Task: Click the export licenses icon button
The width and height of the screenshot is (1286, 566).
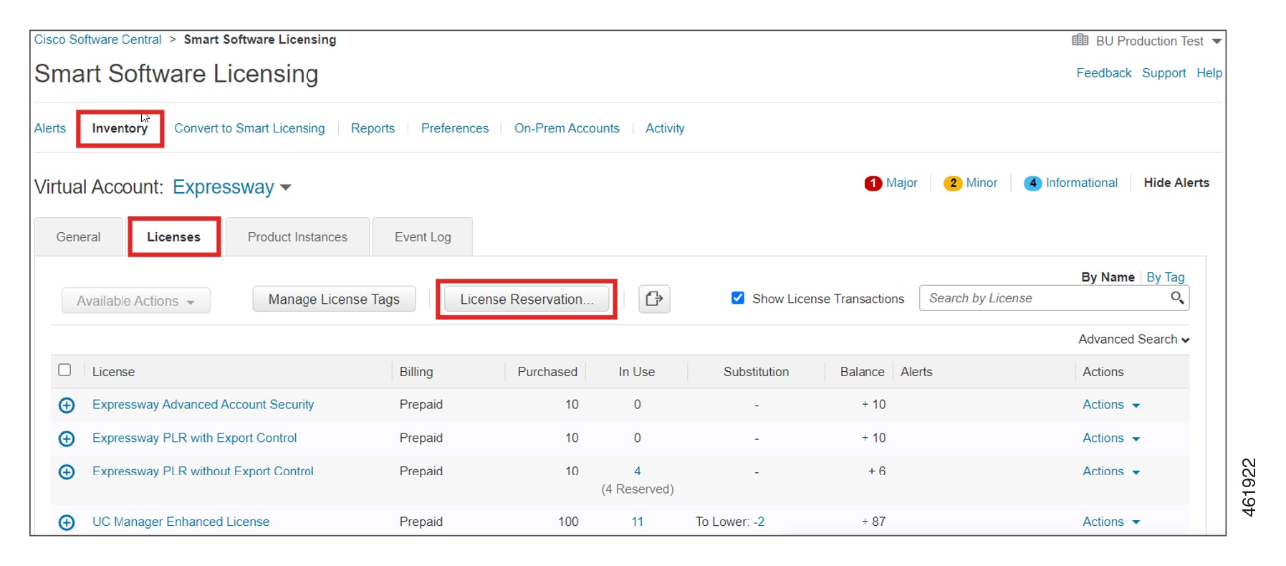Action: pos(654,299)
